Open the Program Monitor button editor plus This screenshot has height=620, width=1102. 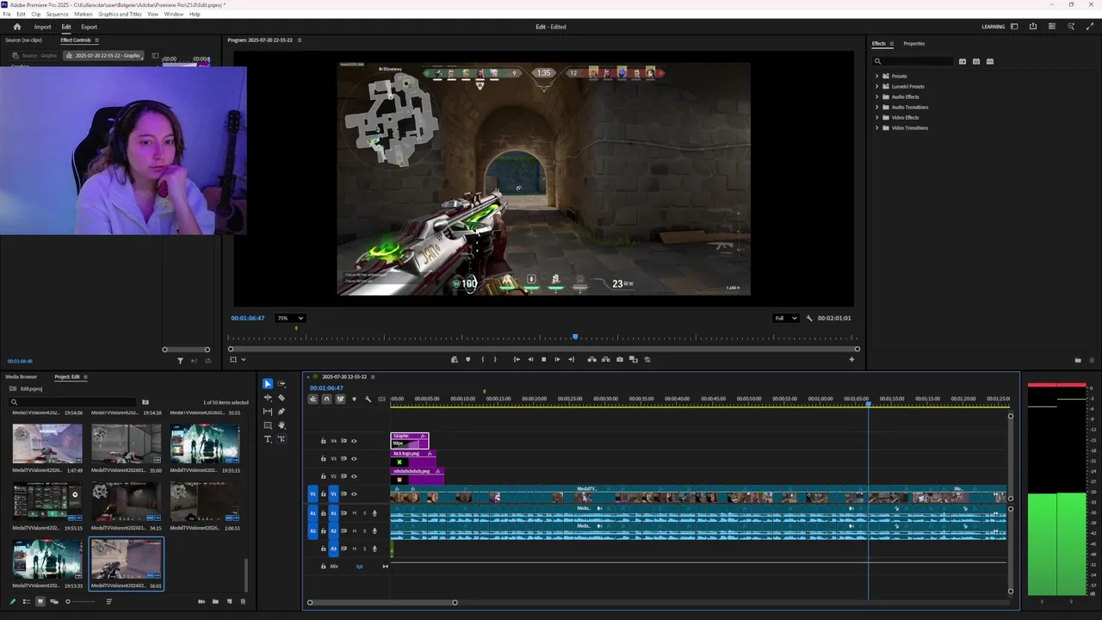point(851,359)
